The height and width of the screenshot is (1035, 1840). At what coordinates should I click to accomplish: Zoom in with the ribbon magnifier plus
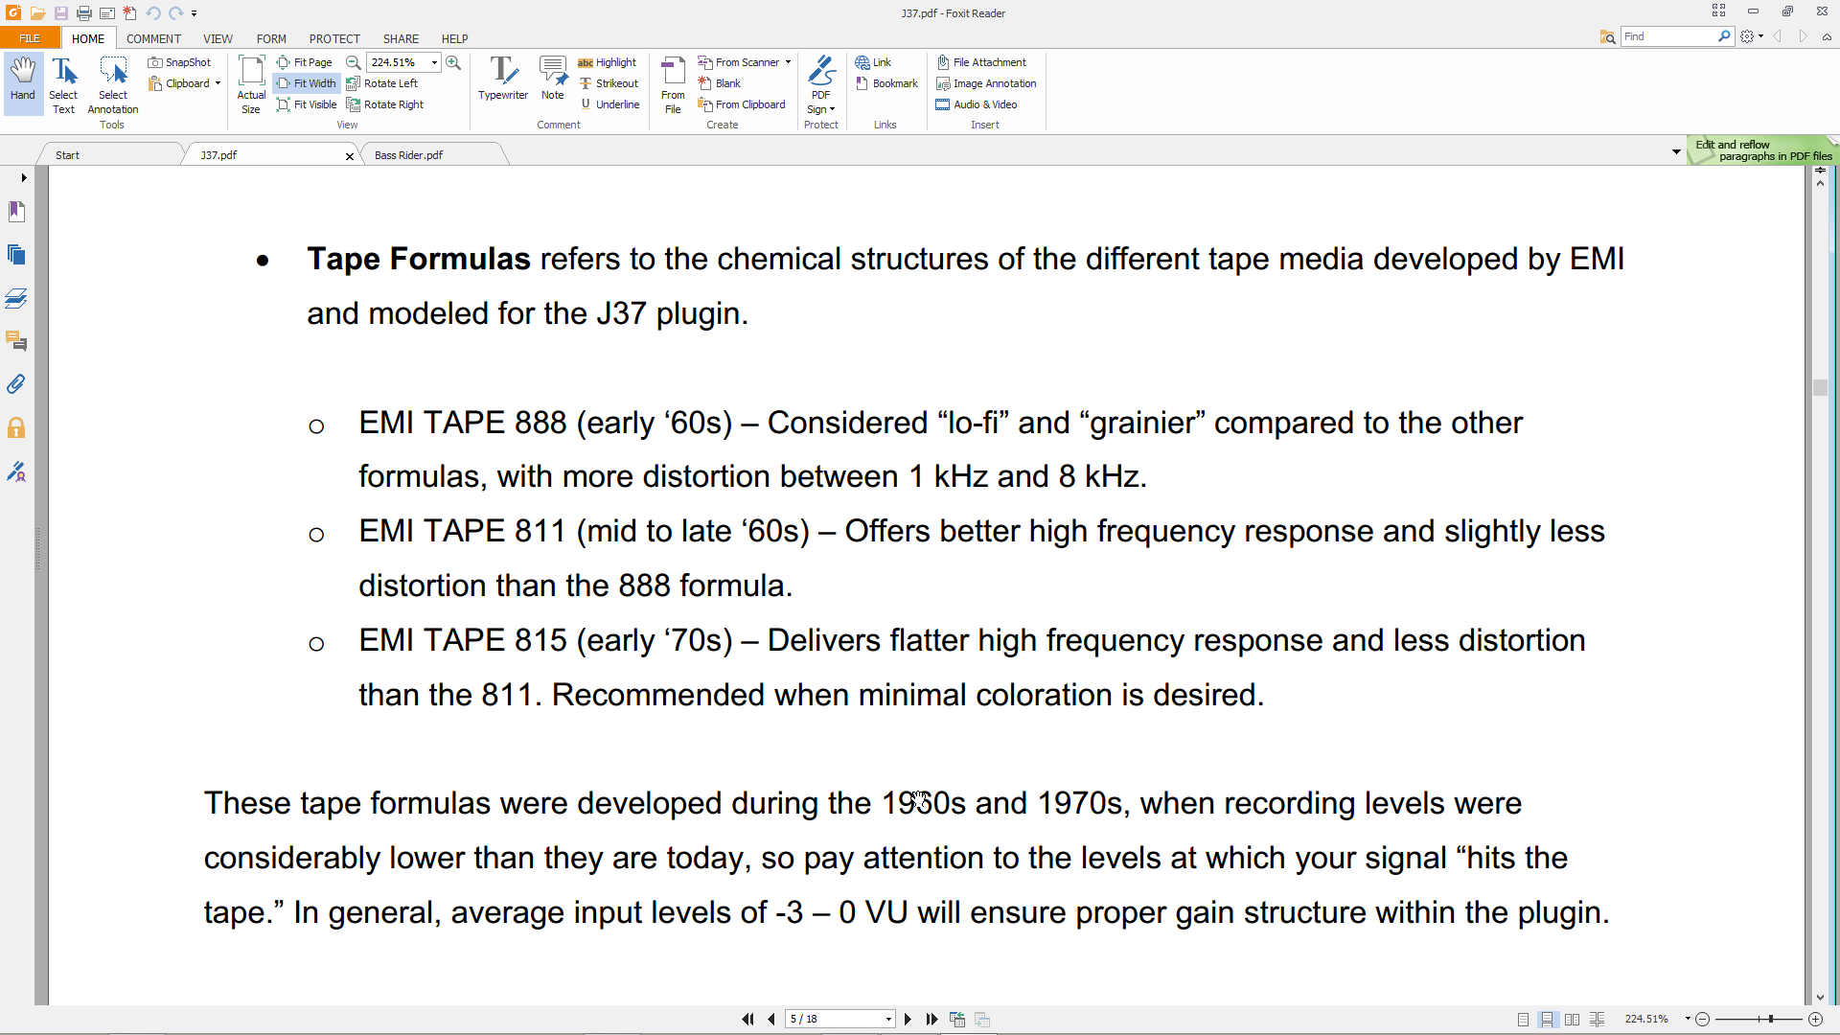click(x=453, y=62)
